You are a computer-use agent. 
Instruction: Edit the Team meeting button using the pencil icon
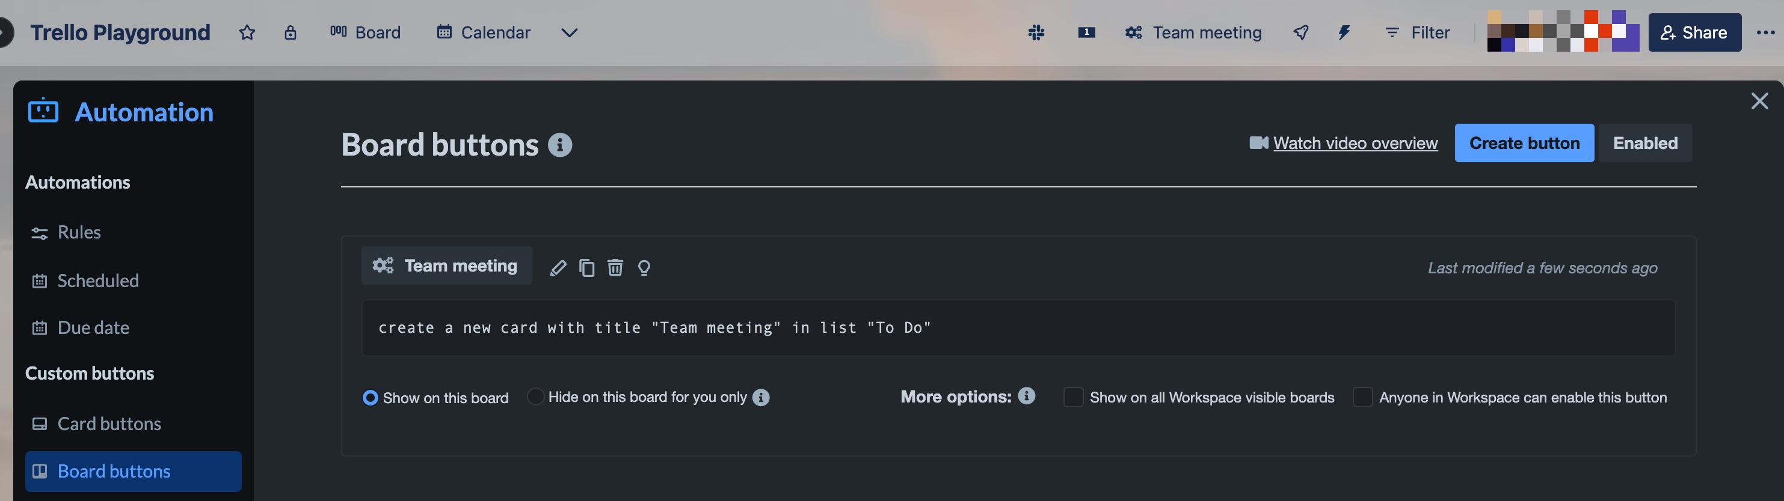[558, 267]
